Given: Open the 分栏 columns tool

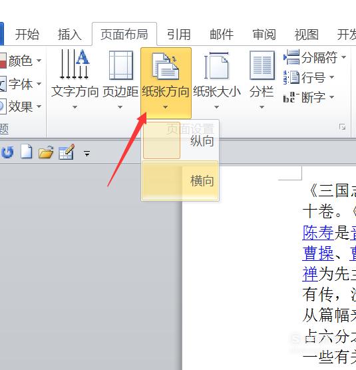Looking at the screenshot, I should pyautogui.click(x=262, y=79).
